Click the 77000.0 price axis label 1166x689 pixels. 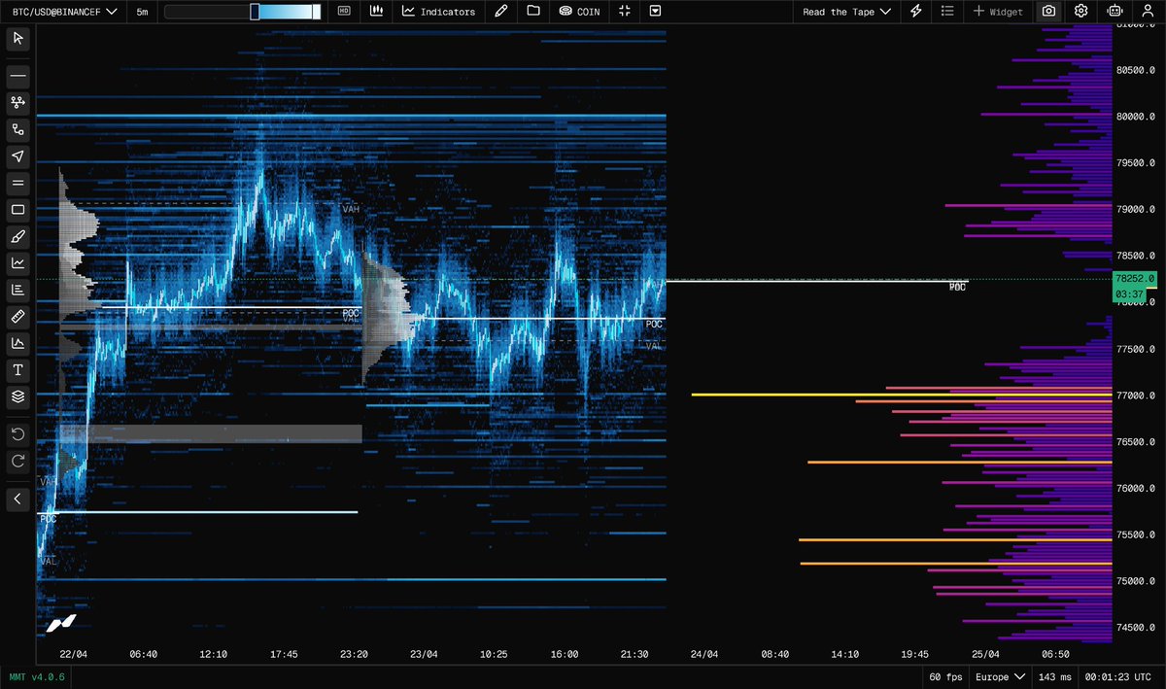pos(1136,396)
